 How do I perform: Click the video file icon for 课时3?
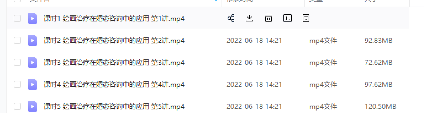[33, 62]
